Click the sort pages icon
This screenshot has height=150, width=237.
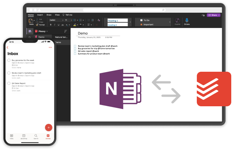(65, 31)
